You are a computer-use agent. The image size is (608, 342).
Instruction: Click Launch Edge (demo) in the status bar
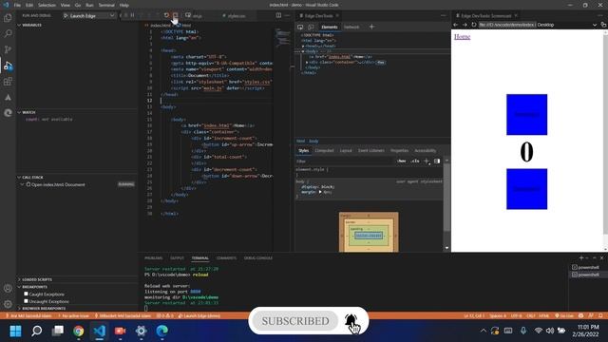pos(199,316)
